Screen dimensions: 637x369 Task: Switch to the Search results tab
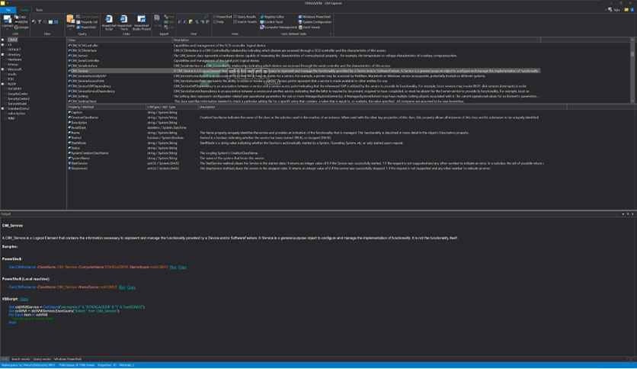pos(21,359)
